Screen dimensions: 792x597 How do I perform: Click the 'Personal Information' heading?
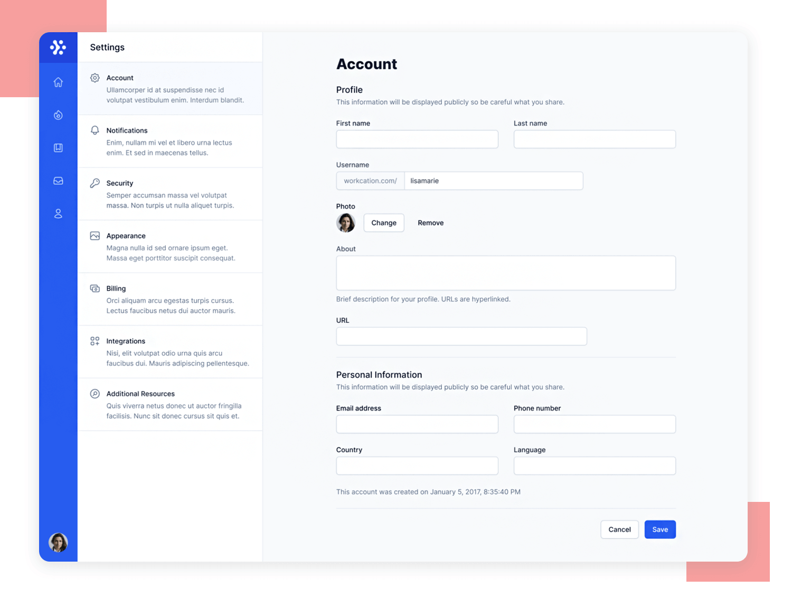[379, 375]
